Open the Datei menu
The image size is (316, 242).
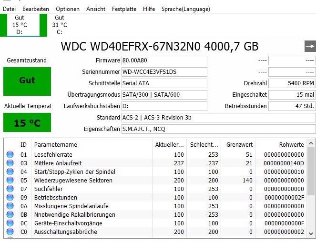coord(9,9)
